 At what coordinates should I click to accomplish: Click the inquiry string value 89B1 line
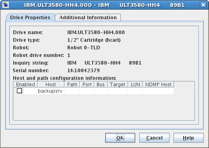click(104, 63)
